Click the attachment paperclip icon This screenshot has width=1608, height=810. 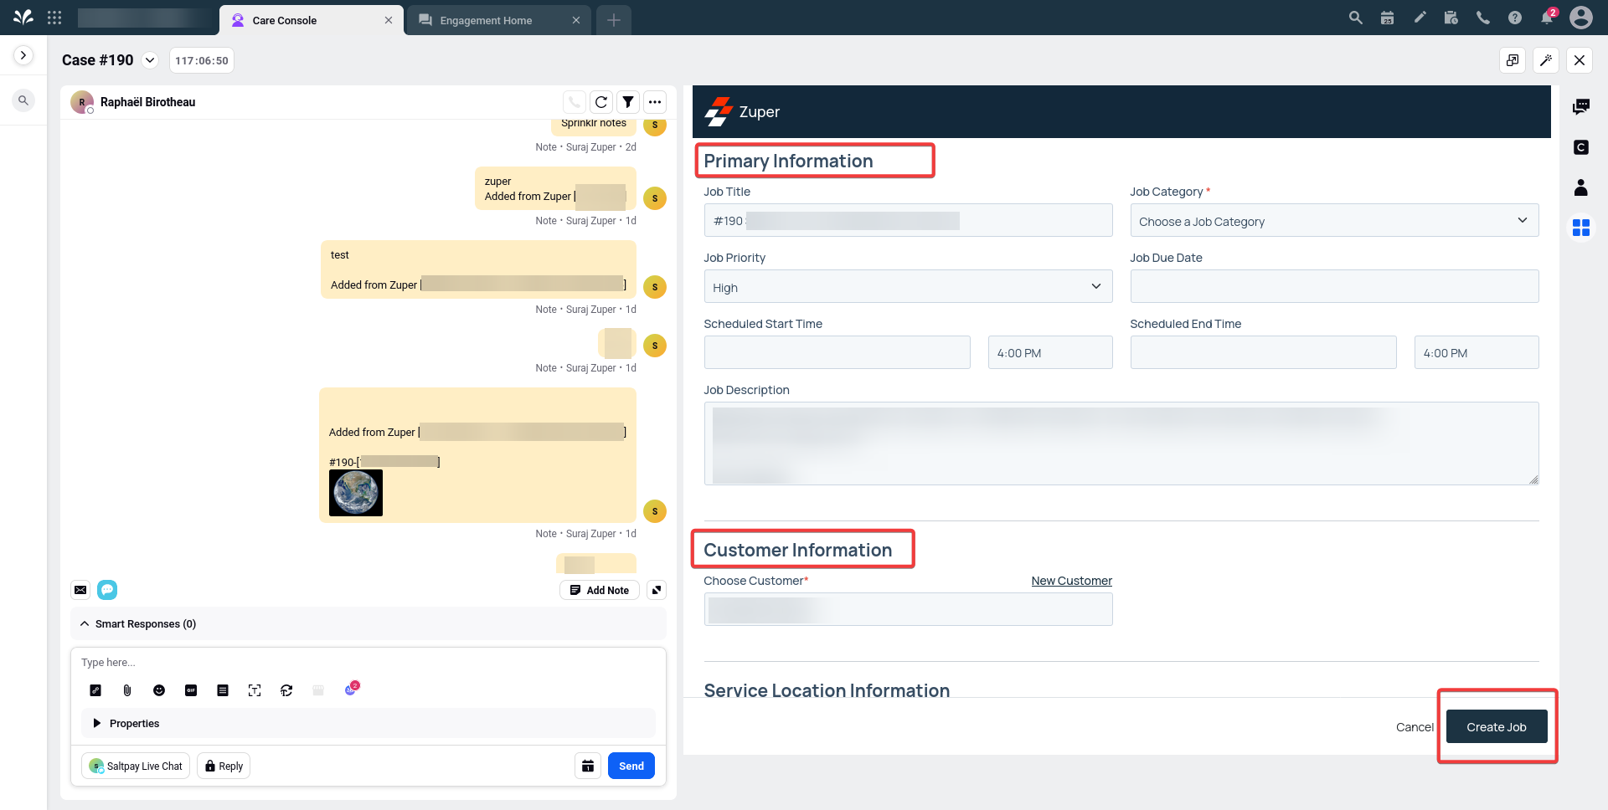[x=127, y=690]
